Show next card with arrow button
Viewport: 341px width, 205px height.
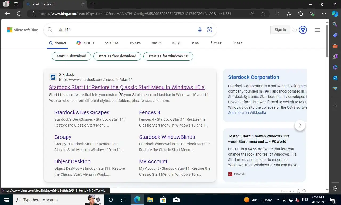[300, 125]
